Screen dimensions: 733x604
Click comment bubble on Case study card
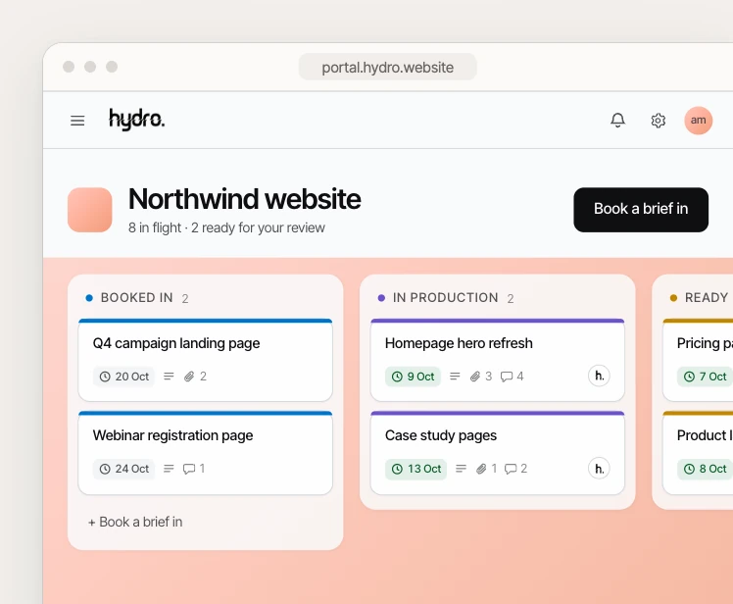pyautogui.click(x=511, y=469)
